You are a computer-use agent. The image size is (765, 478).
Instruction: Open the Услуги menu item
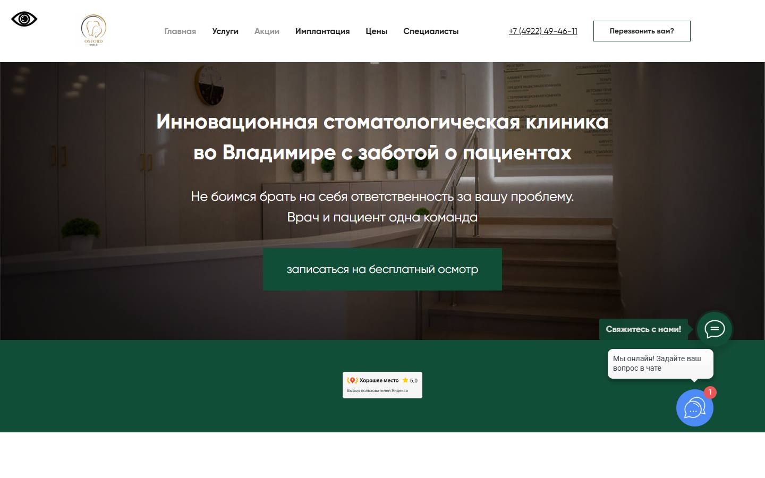[x=225, y=31]
